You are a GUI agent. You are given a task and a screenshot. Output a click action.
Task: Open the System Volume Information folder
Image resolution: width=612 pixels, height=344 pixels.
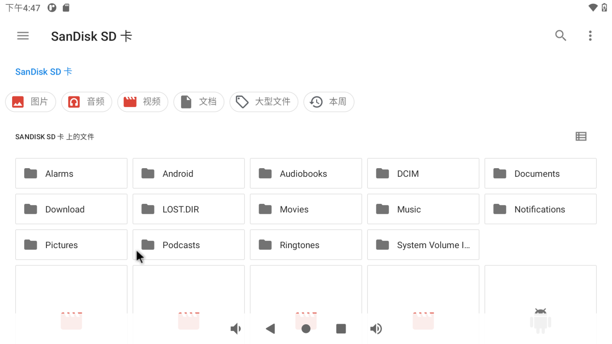pyautogui.click(x=423, y=245)
